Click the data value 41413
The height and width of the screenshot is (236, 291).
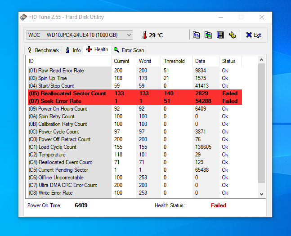[x=202, y=86]
